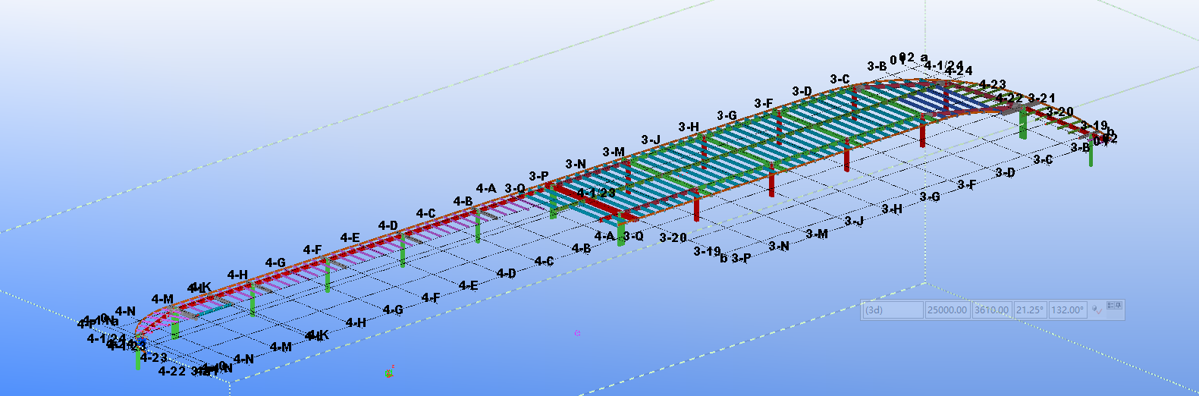The image size is (1199, 396).
Task: Click the 3-20 label beside near-side 3-Q
Action: (673, 237)
